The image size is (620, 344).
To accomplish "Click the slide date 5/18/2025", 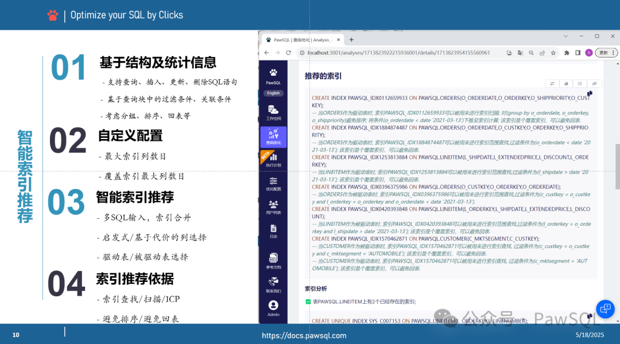I will pyautogui.click(x=590, y=335).
